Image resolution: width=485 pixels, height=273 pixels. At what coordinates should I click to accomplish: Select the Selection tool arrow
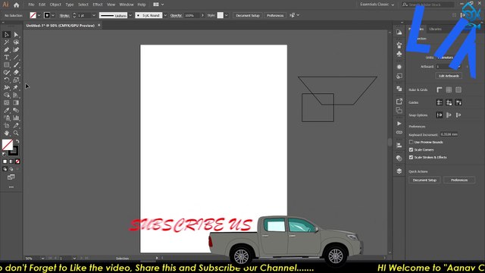click(x=7, y=35)
